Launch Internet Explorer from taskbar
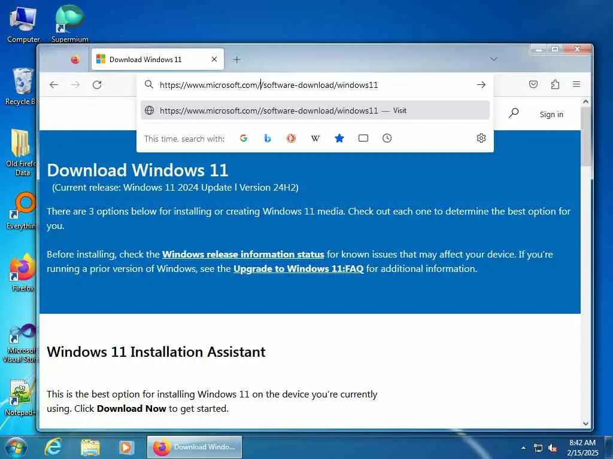Viewport: 613px width, 459px height. click(x=53, y=447)
